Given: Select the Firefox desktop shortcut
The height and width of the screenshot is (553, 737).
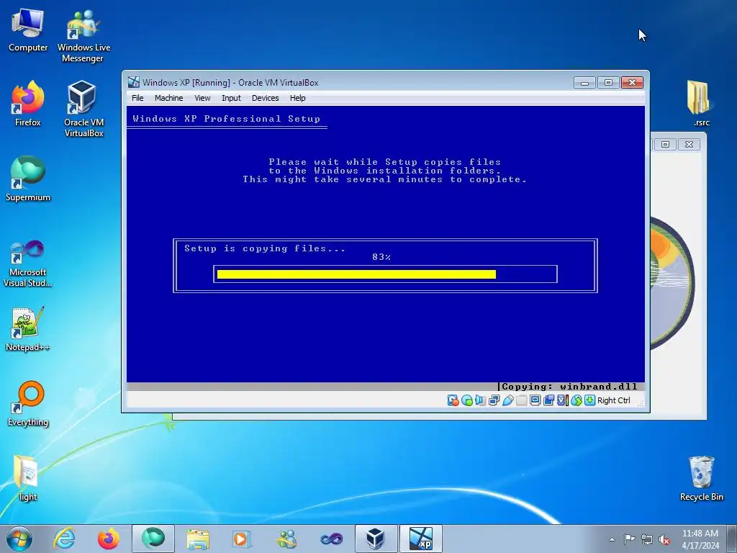Looking at the screenshot, I should [28, 104].
